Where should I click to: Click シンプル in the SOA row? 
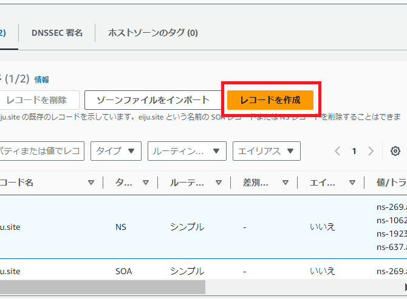(x=187, y=271)
